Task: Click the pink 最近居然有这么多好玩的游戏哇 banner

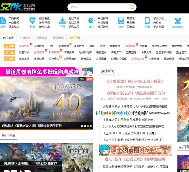Action: tap(47, 72)
